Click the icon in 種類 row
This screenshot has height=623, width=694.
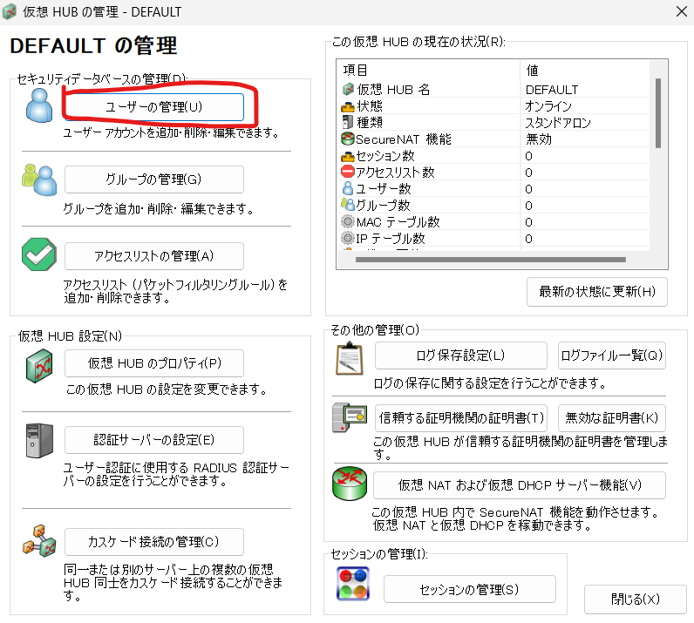click(348, 122)
